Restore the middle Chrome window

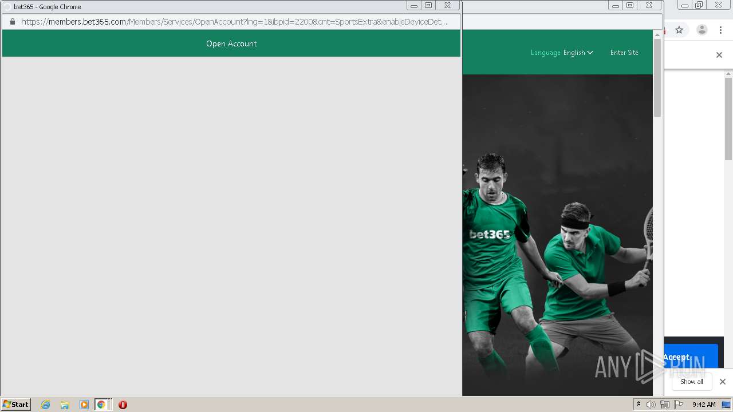630,6
